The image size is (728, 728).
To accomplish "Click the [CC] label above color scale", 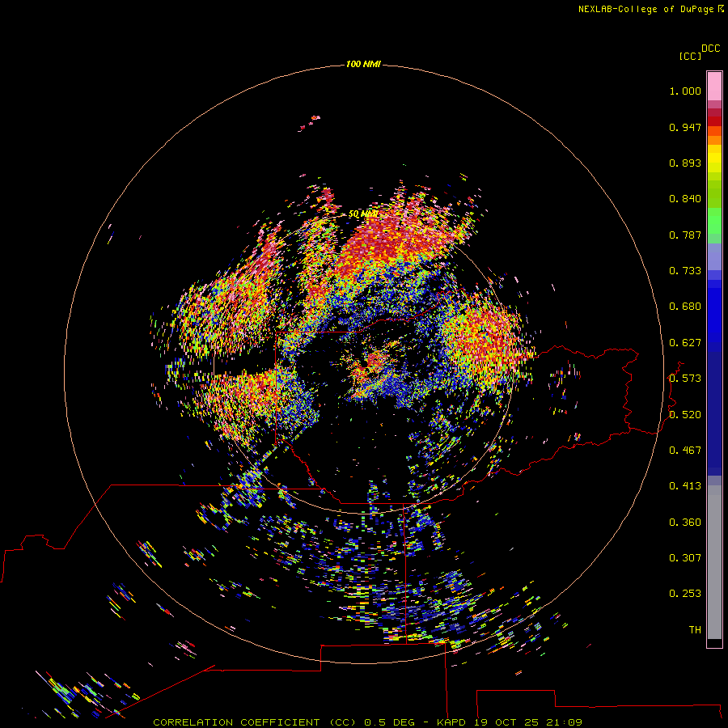I will tap(690, 56).
